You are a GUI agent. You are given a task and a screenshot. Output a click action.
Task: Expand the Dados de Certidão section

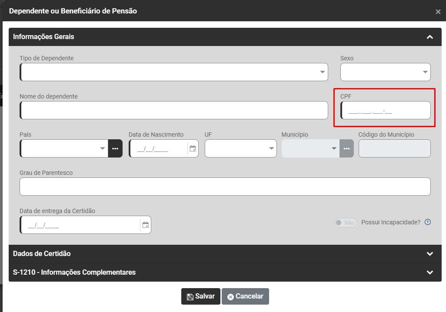click(430, 253)
